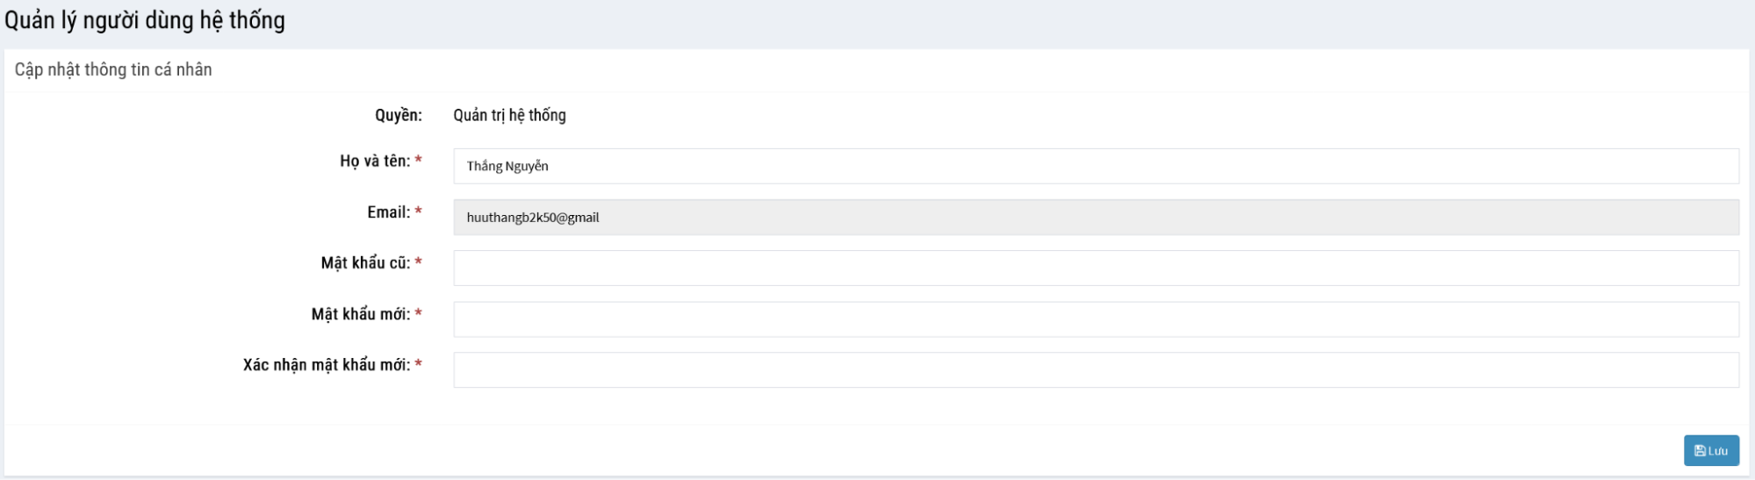Select the Mật khẩu mới input box
Viewport: 1755px width, 480px height.
pyautogui.click(x=1095, y=319)
